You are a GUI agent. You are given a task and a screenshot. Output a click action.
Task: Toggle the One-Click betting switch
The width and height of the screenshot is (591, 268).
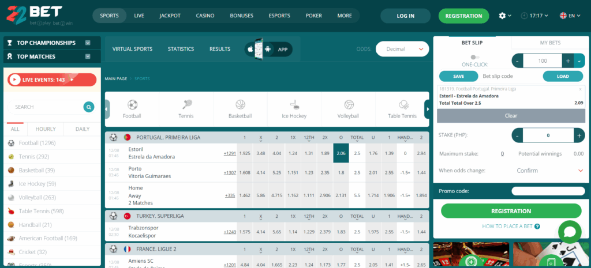click(475, 57)
